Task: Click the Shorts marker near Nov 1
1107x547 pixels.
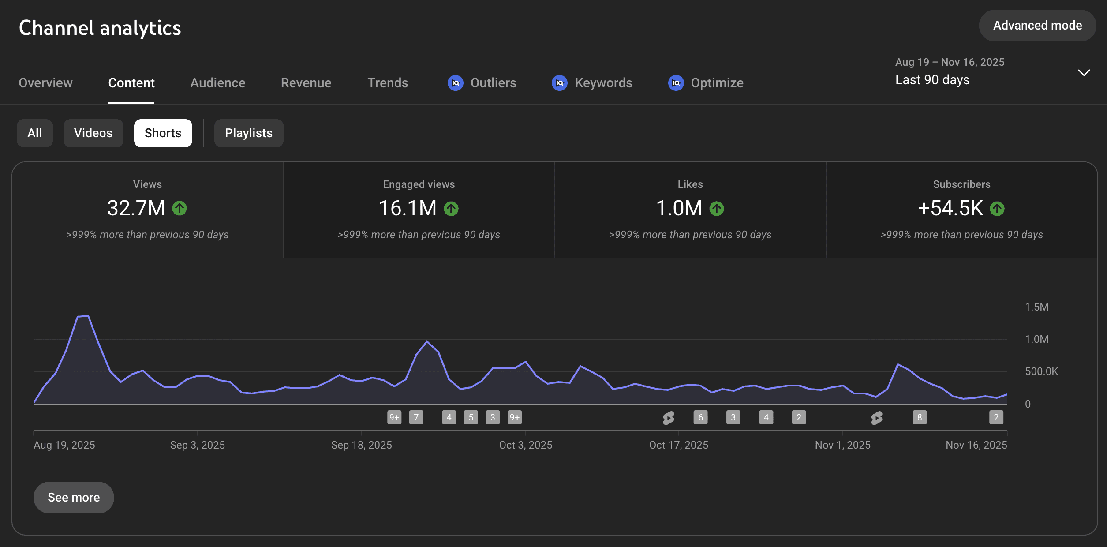Action: point(877,418)
